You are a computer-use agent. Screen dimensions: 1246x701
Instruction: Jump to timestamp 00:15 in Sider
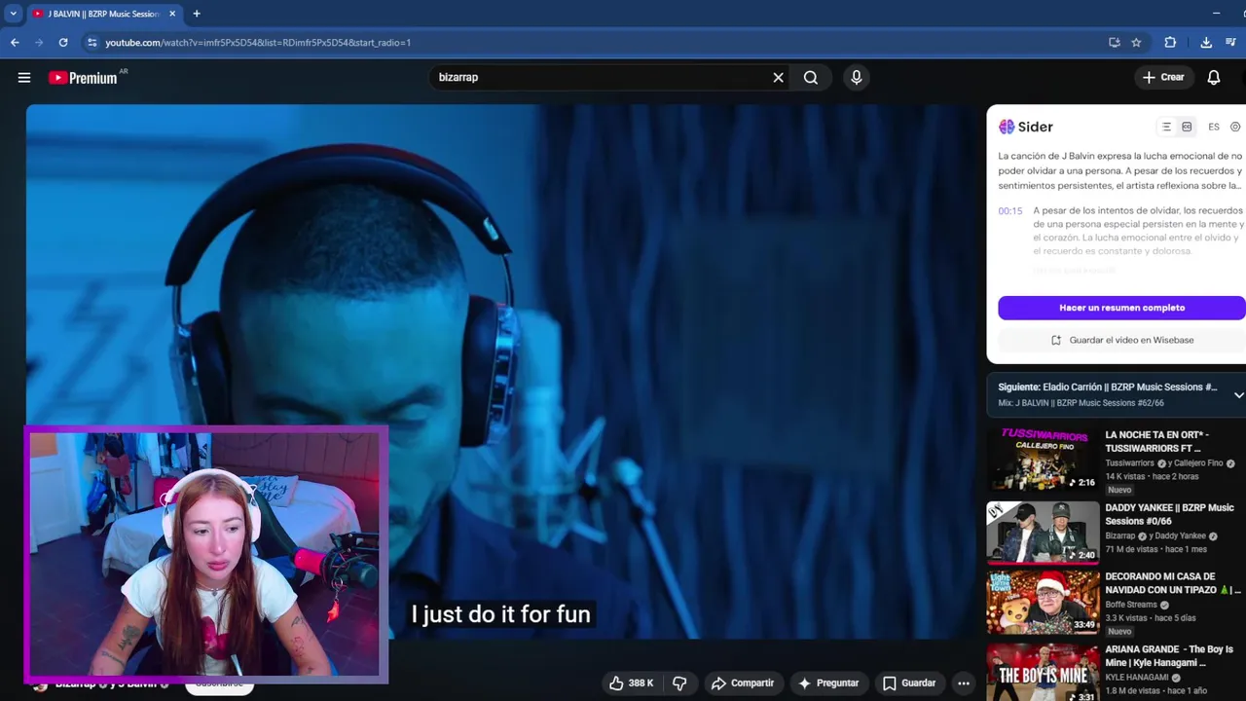click(1010, 210)
